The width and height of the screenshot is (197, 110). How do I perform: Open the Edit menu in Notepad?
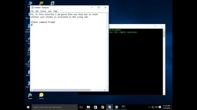coord(37,11)
